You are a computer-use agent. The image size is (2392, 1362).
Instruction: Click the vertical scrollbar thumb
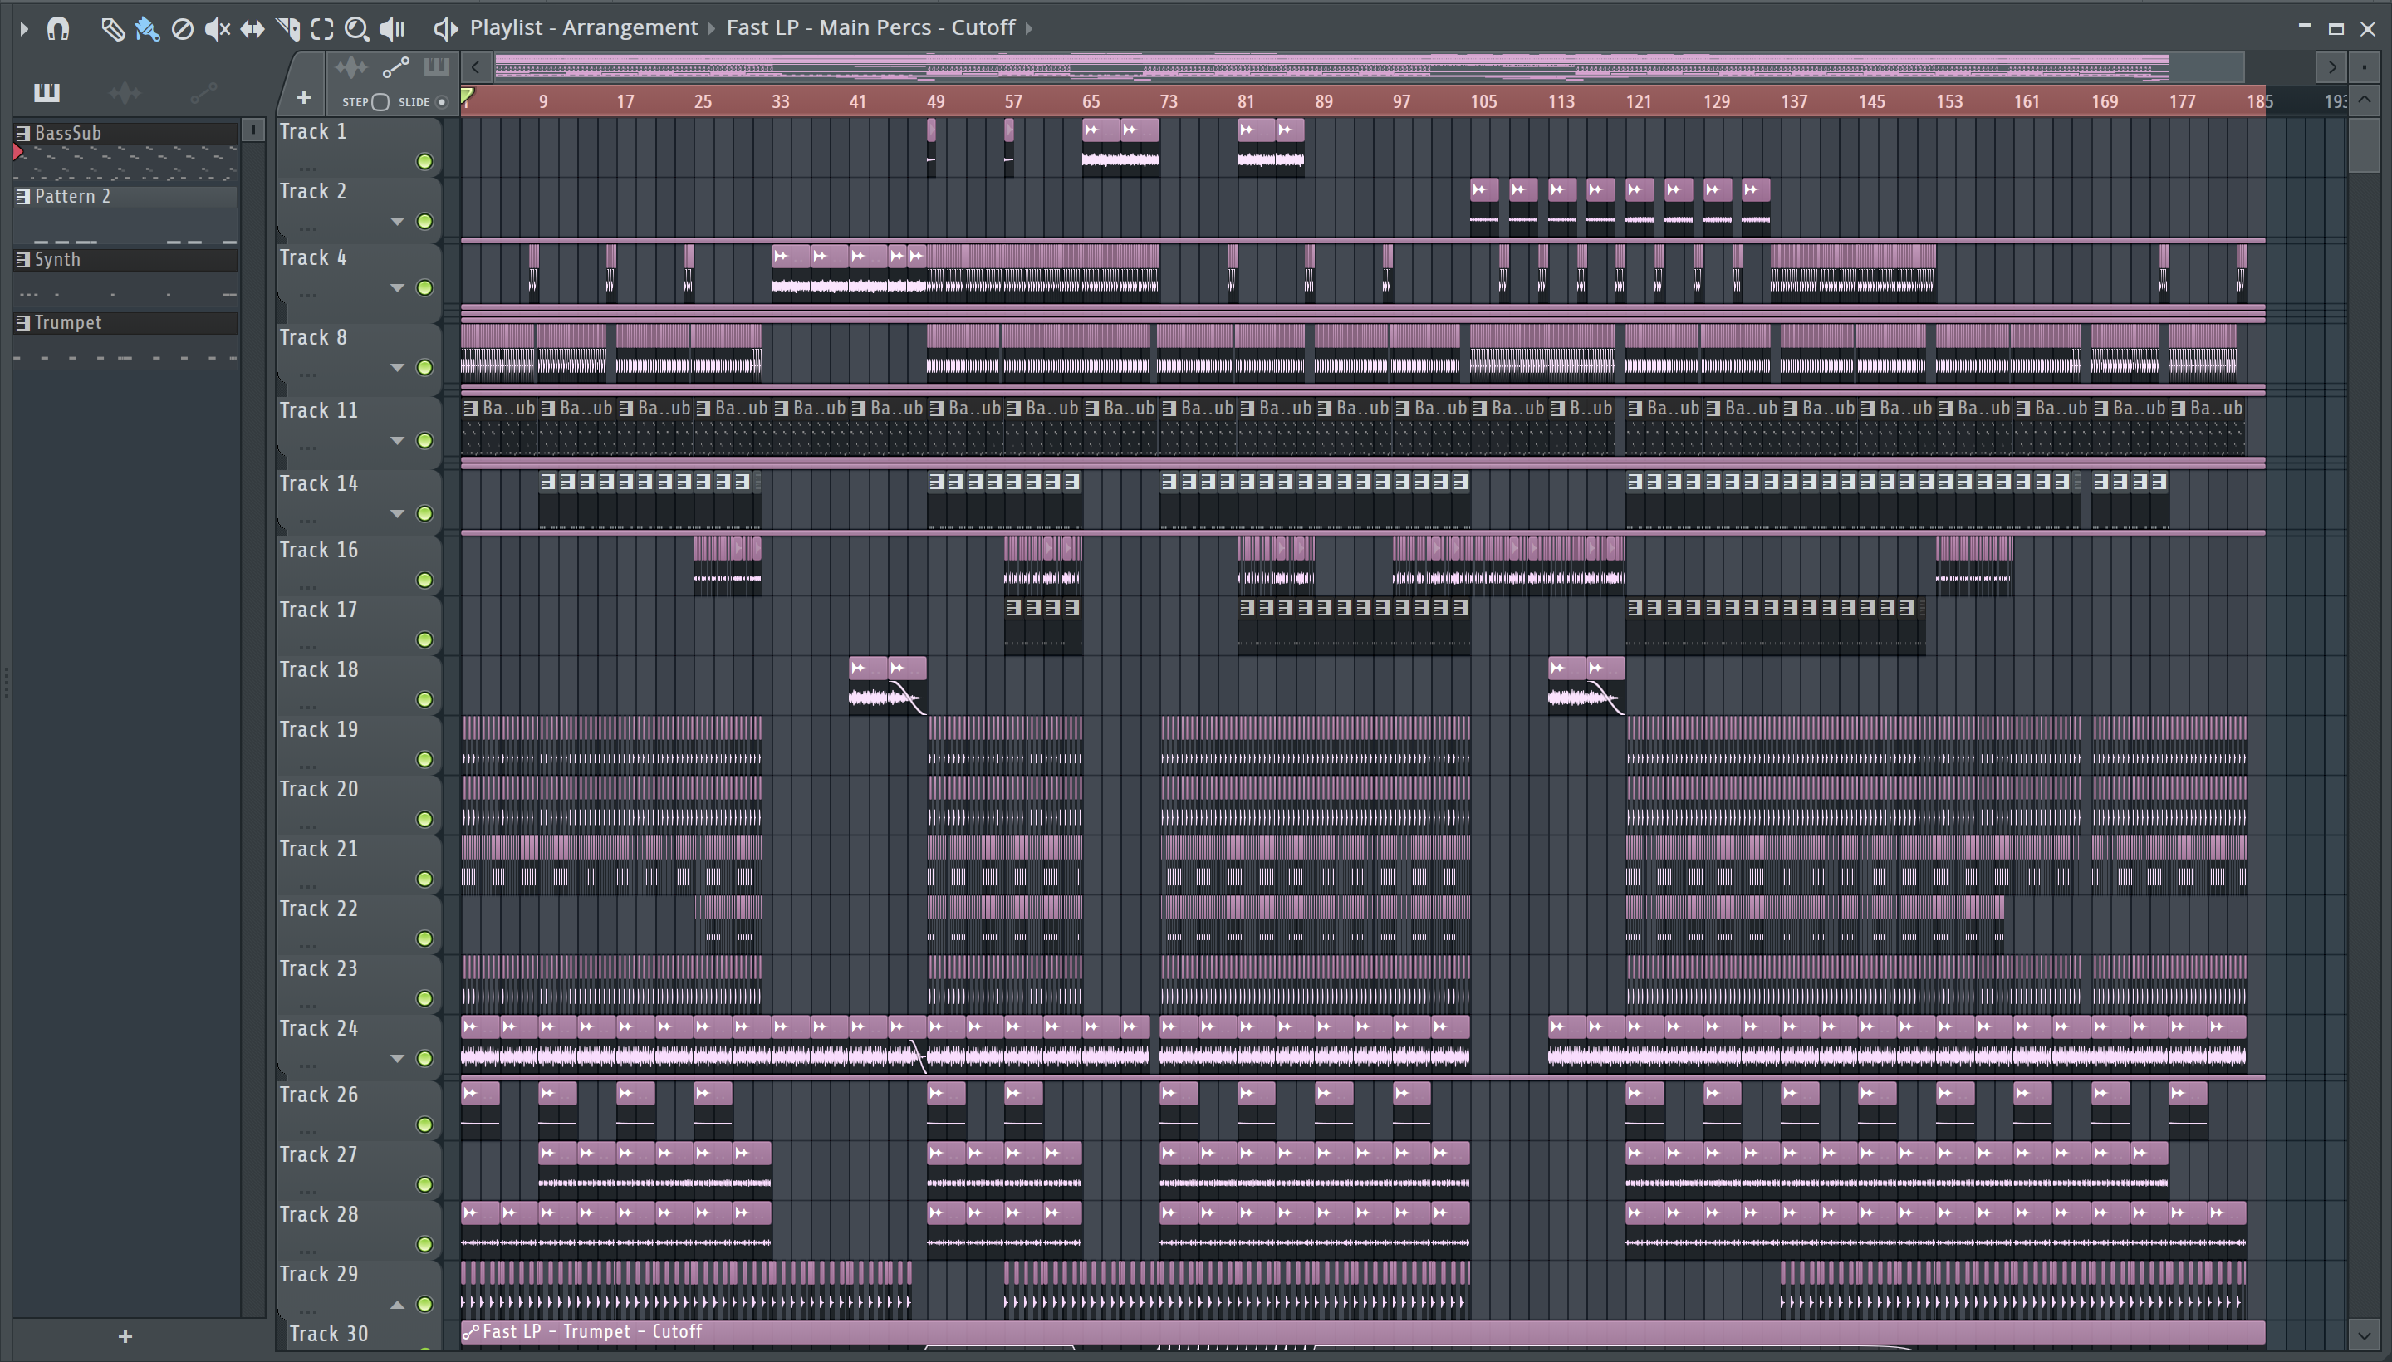click(2364, 145)
